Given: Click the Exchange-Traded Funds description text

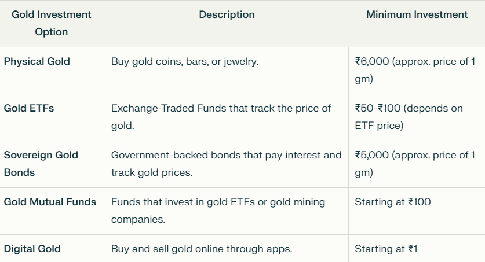Looking at the screenshot, I should pyautogui.click(x=221, y=117).
